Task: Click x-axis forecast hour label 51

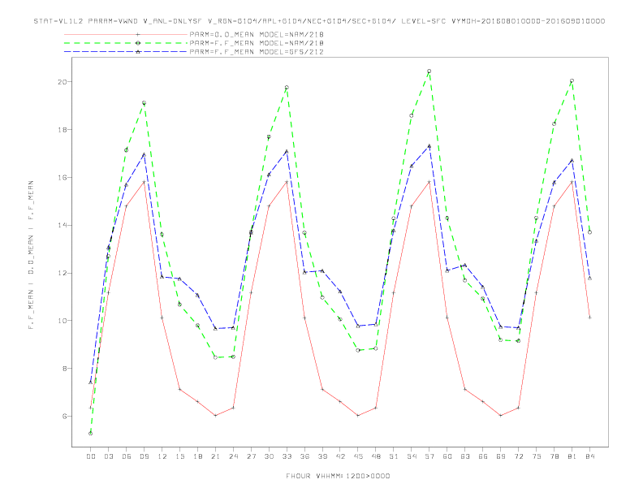Action: [x=394, y=456]
